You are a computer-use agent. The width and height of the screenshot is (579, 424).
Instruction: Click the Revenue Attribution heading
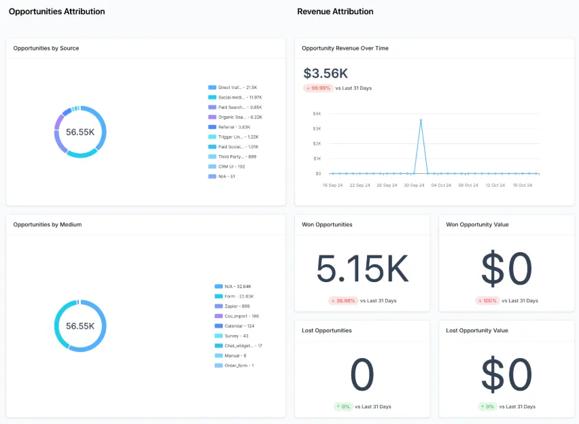[335, 12]
